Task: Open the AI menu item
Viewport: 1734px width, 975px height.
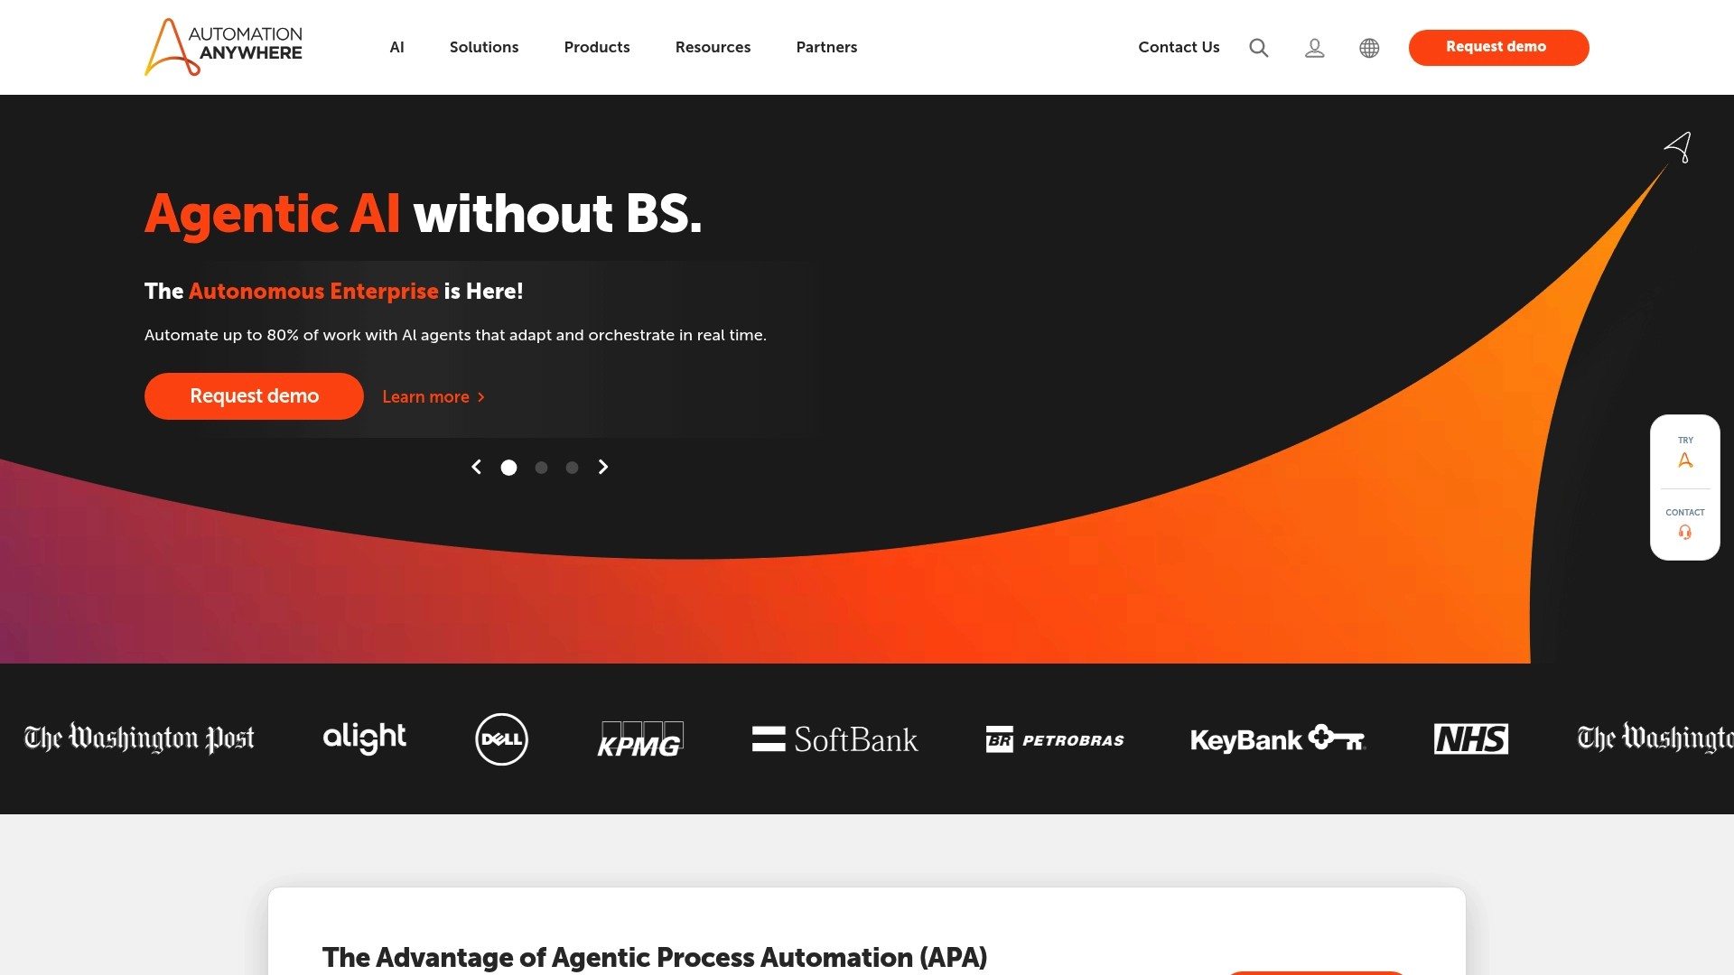Action: pos(397,47)
